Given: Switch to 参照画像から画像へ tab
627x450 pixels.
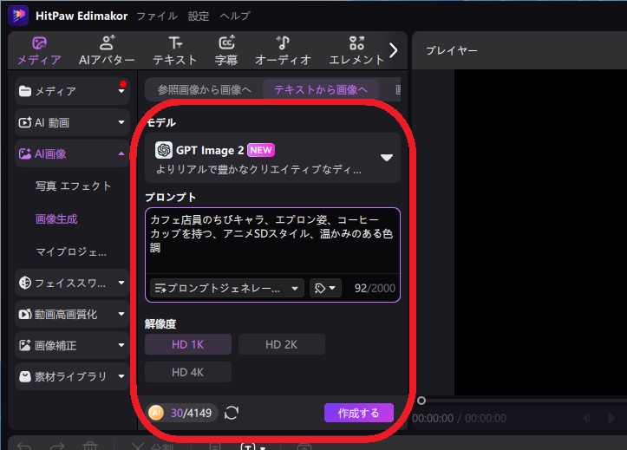Looking at the screenshot, I should (205, 89).
